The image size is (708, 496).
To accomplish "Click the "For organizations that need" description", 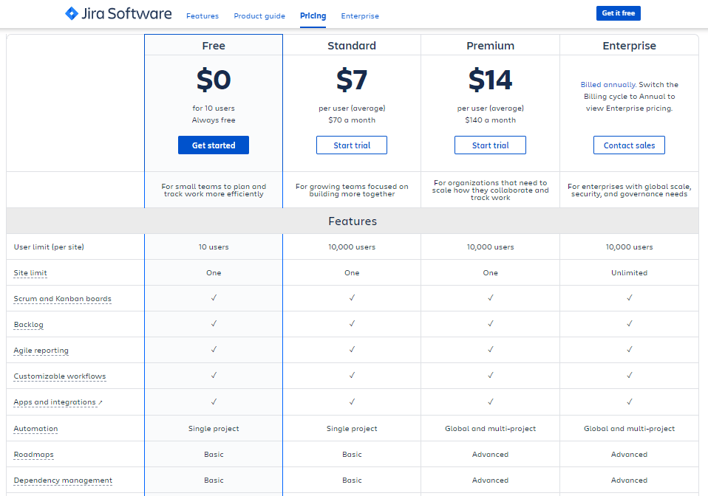I will pyautogui.click(x=491, y=190).
